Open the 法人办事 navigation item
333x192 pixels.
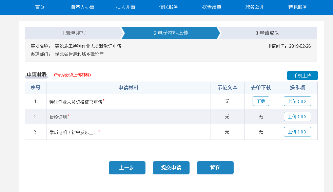pos(125,7)
